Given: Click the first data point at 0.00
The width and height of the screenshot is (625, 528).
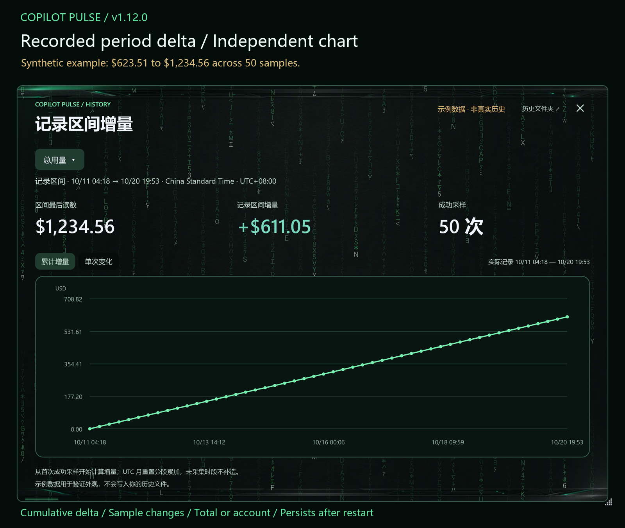Looking at the screenshot, I should (x=90, y=429).
